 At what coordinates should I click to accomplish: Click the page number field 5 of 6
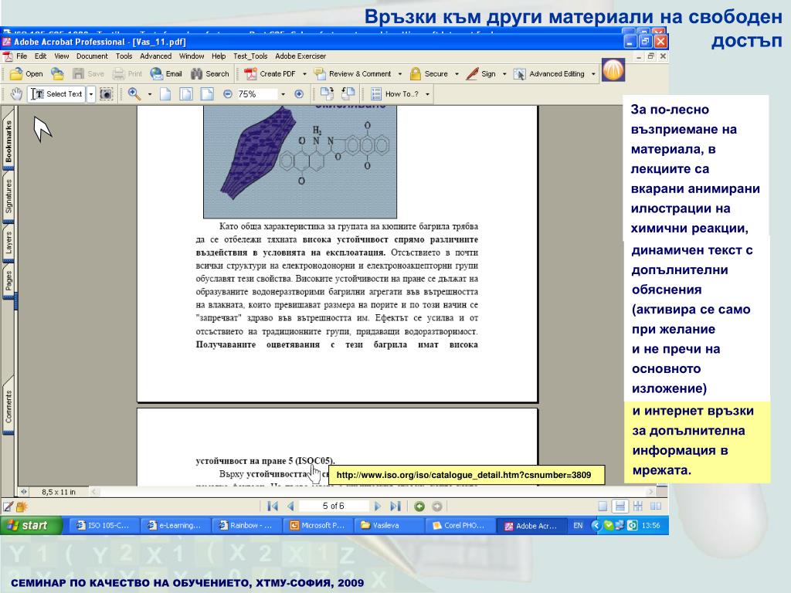coord(334,506)
